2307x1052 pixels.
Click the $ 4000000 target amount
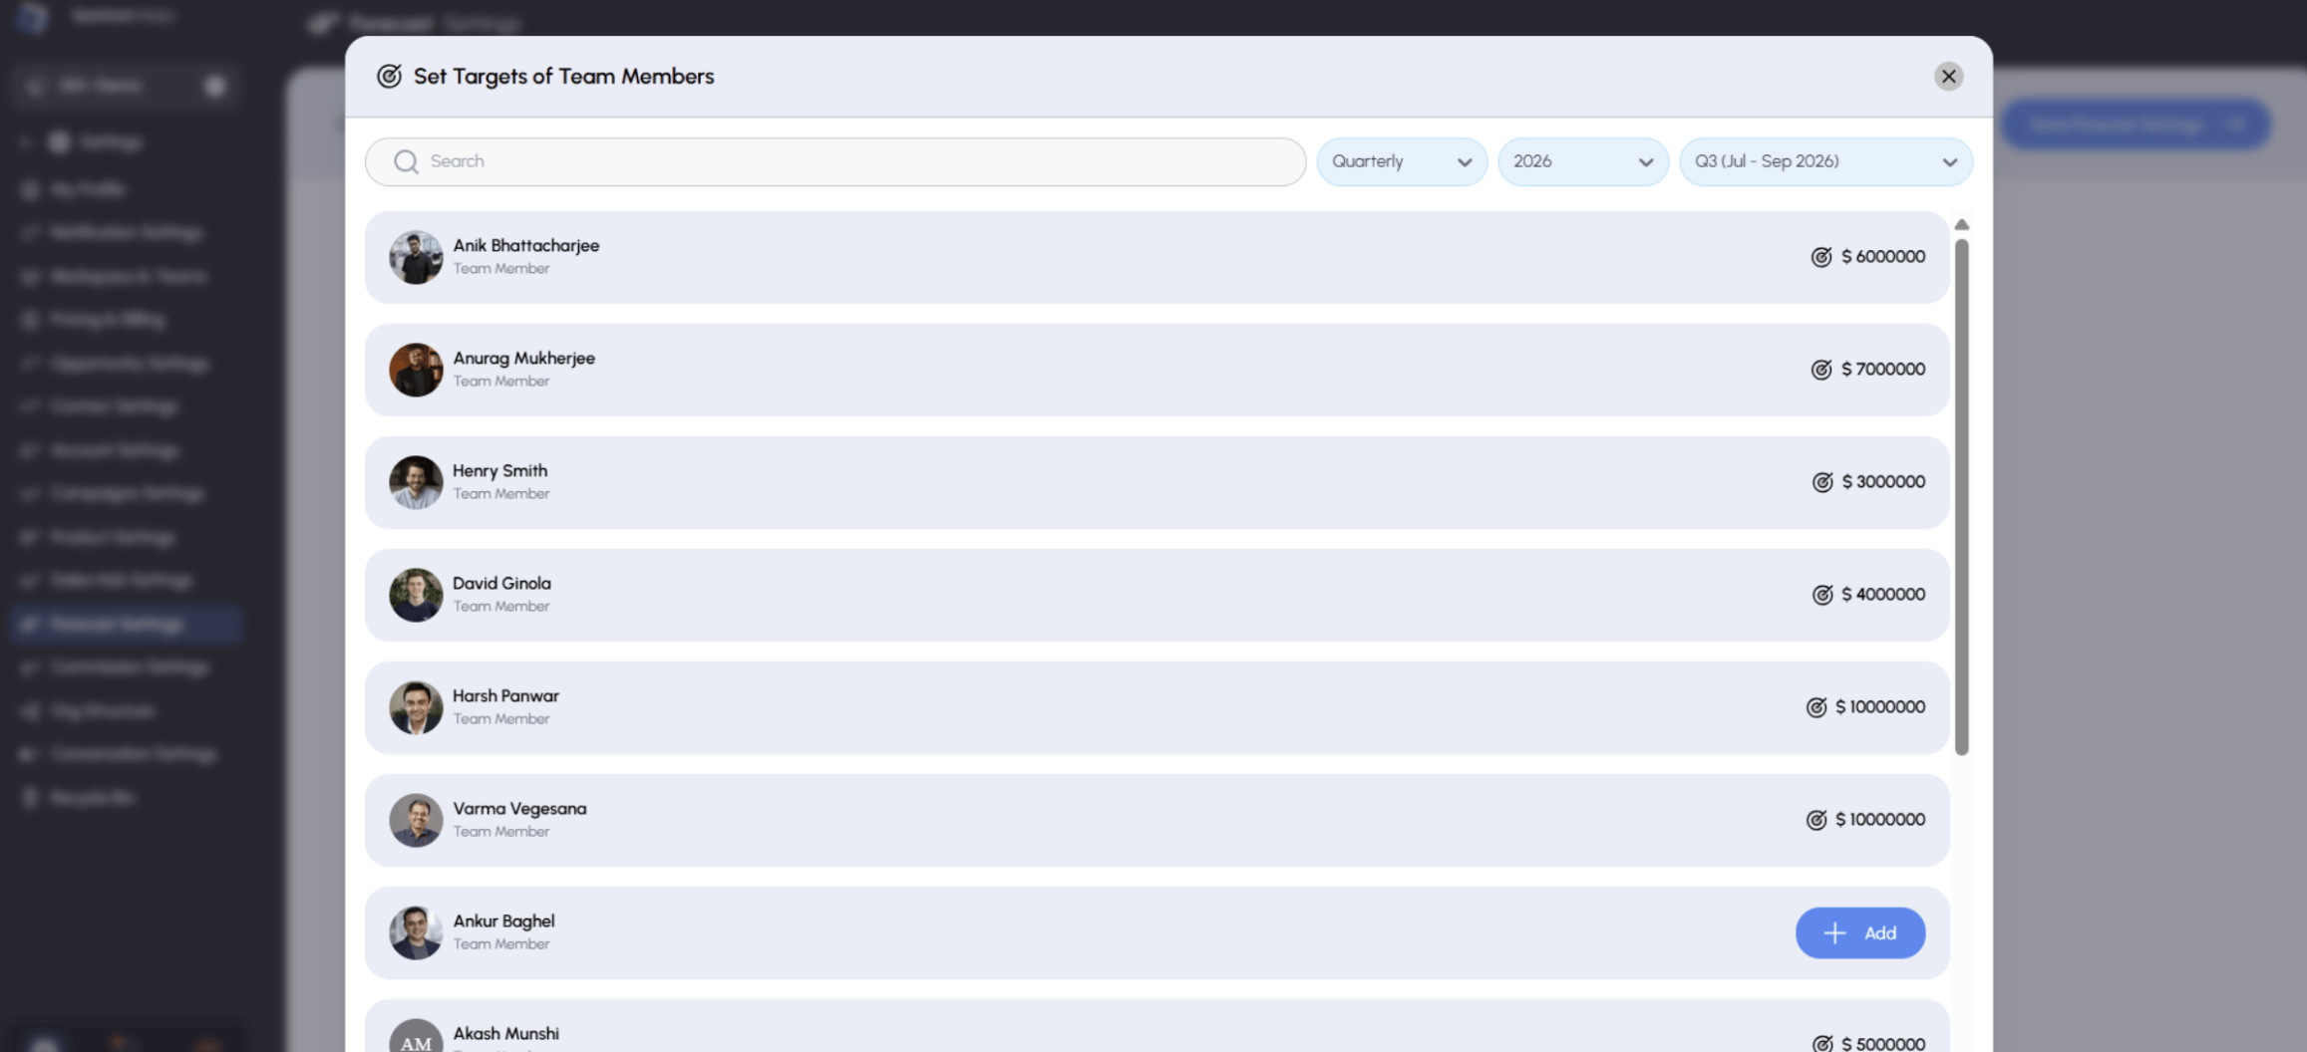1882,595
